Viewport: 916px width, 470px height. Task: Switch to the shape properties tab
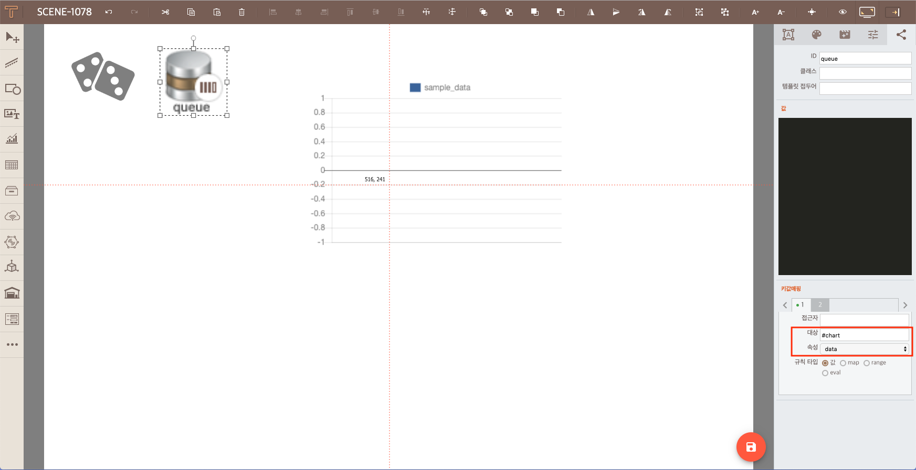pyautogui.click(x=788, y=35)
